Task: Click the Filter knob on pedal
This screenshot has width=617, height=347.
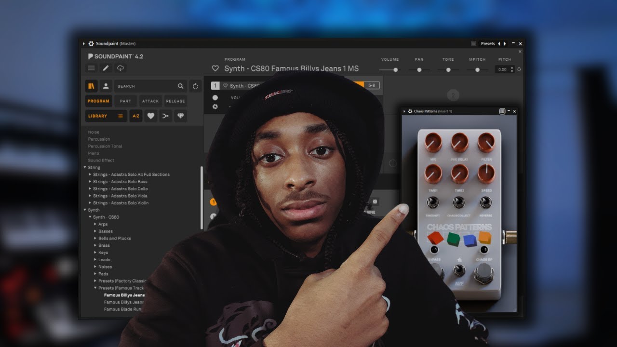Action: (x=486, y=142)
